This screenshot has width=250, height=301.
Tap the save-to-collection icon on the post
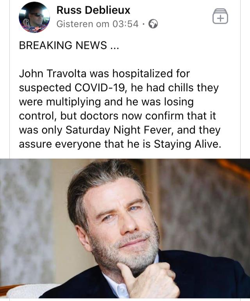(x=220, y=16)
